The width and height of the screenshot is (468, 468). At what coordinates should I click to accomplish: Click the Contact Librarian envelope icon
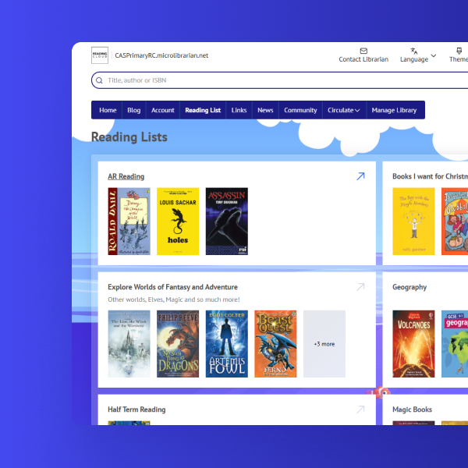[363, 51]
